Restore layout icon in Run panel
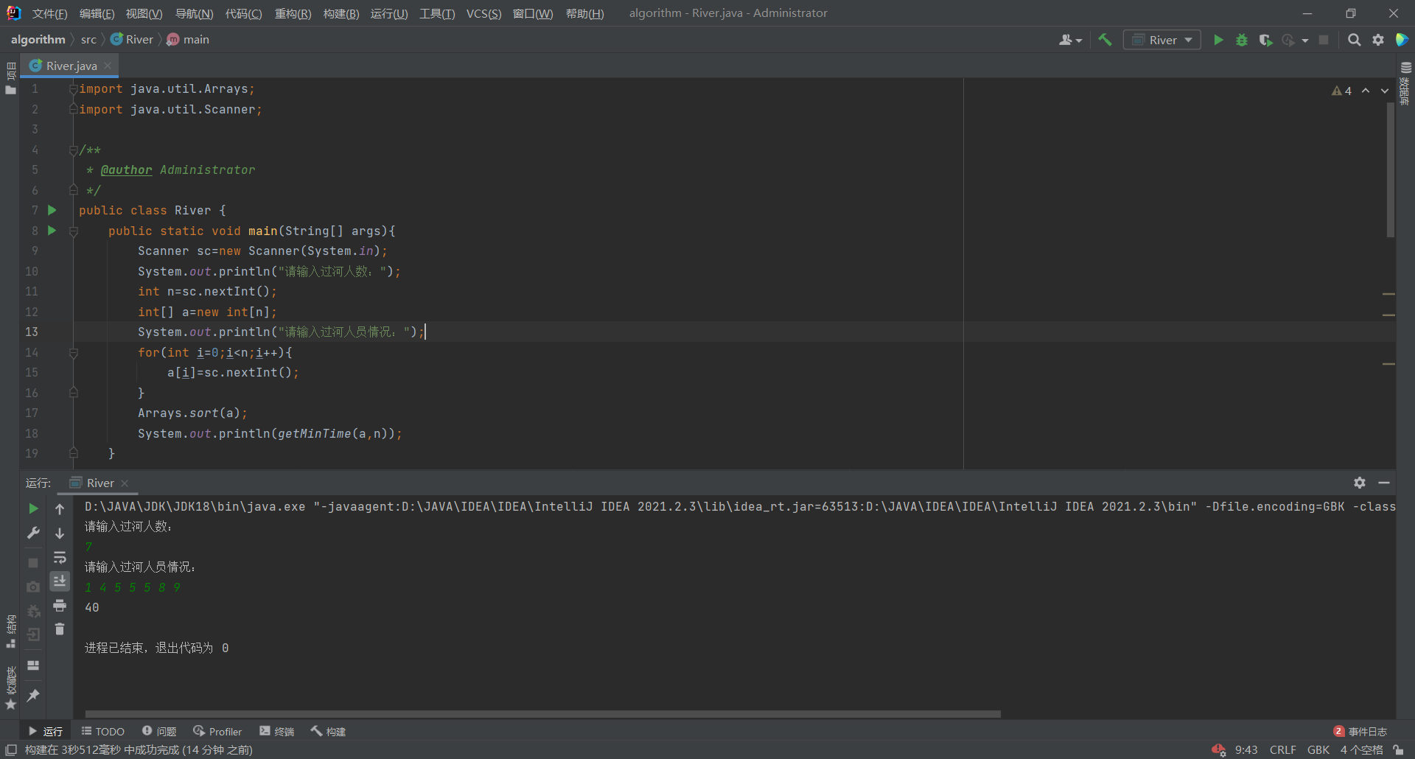 point(33,665)
